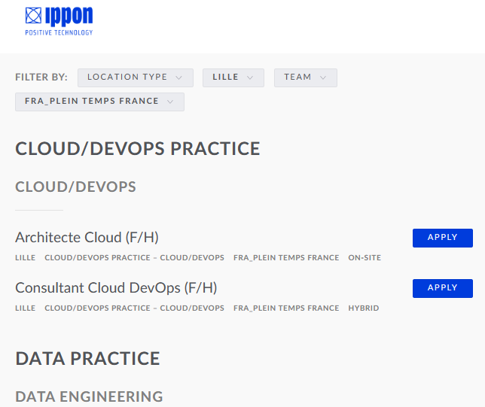Click Cloud/DevOps Practice tag under Consultant Cloud DevOps

coord(134,308)
